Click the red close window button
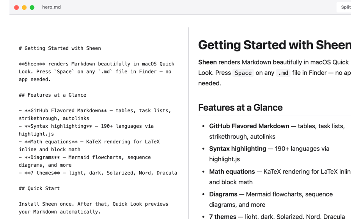 16,7
